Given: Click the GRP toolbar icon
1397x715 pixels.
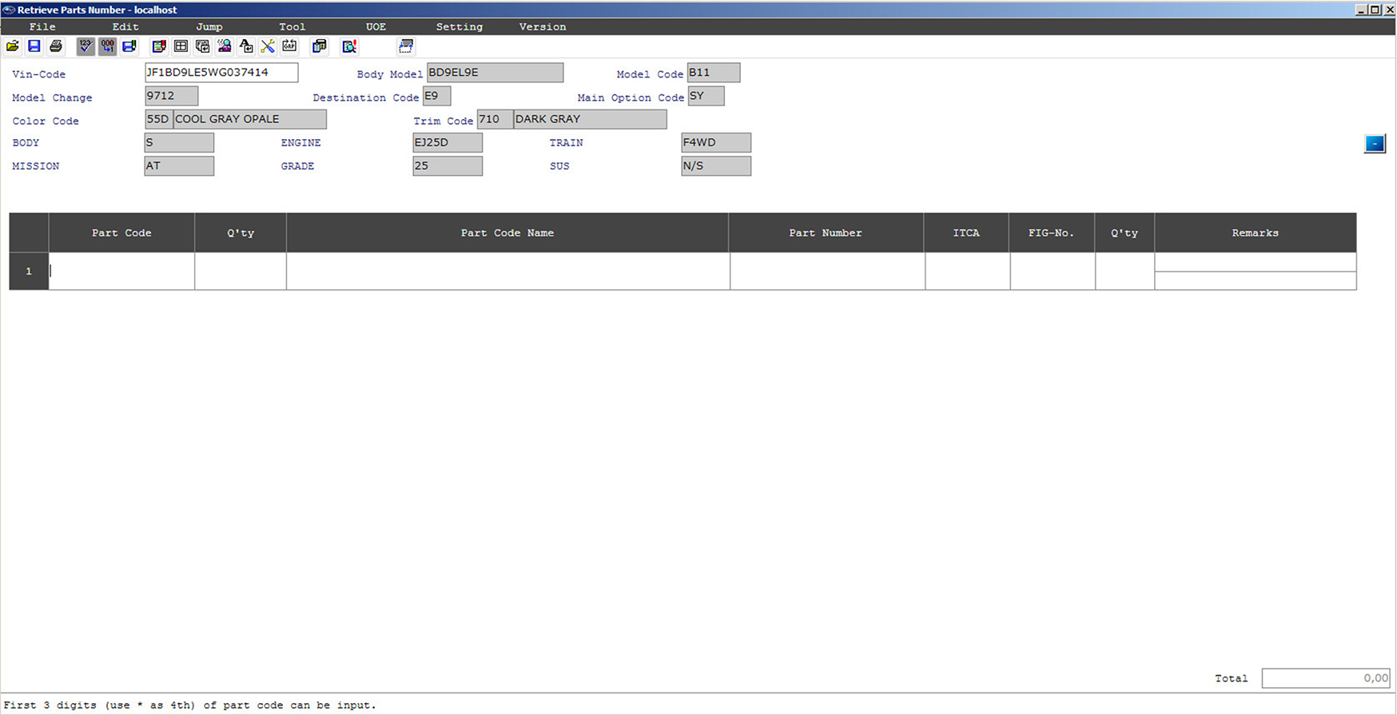Looking at the screenshot, I should (289, 46).
